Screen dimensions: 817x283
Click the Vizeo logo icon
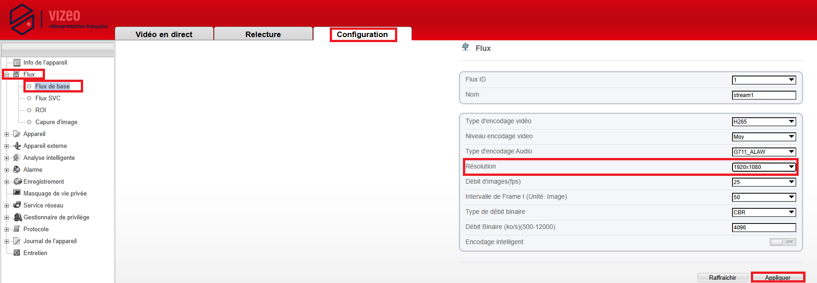[x=22, y=19]
